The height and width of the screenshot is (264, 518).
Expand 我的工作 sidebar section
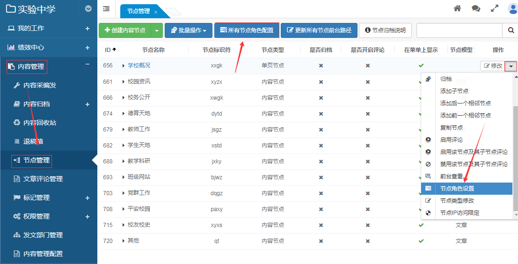87,29
